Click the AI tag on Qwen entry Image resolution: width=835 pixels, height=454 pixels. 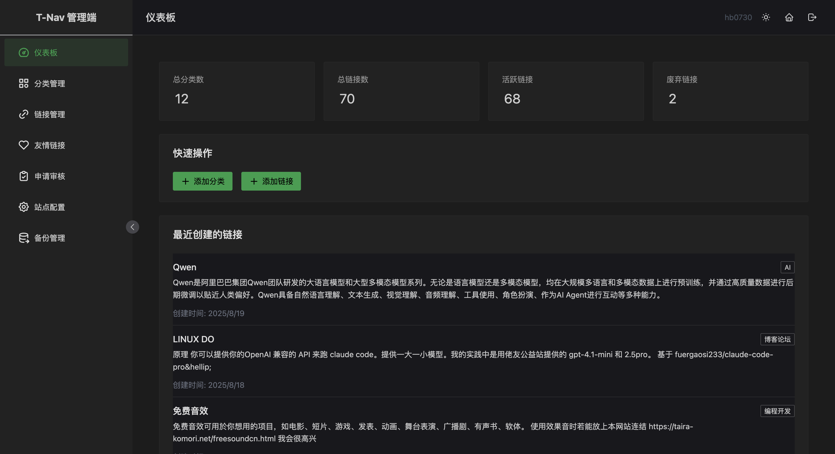[x=787, y=268]
